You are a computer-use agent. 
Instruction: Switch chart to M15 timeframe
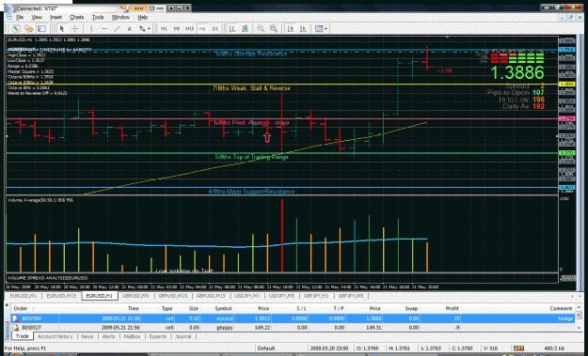pyautogui.click(x=189, y=28)
